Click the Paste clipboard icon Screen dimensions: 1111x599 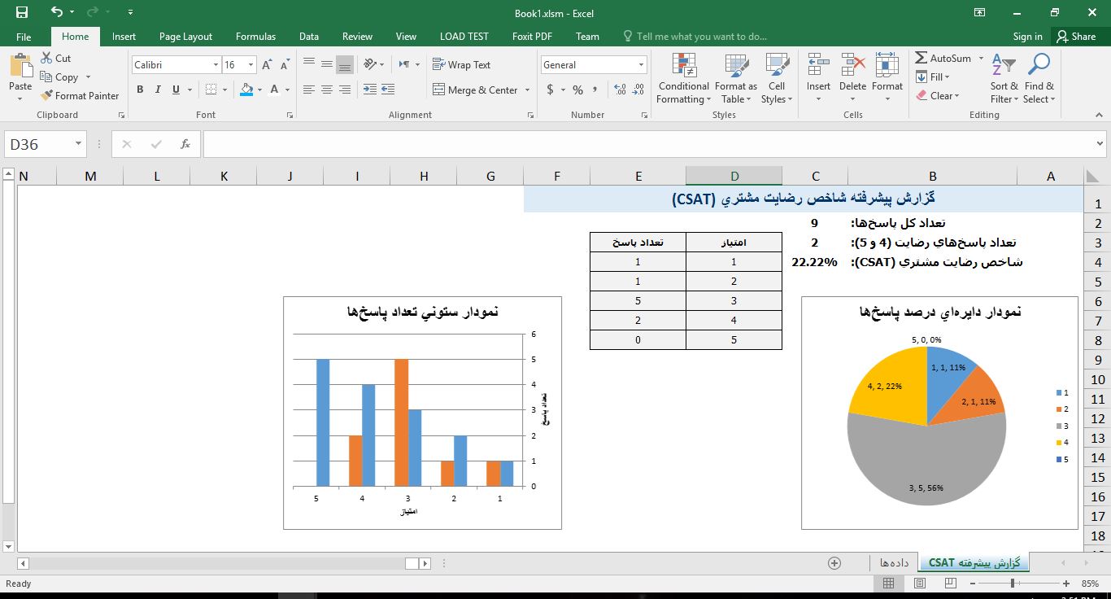point(20,65)
